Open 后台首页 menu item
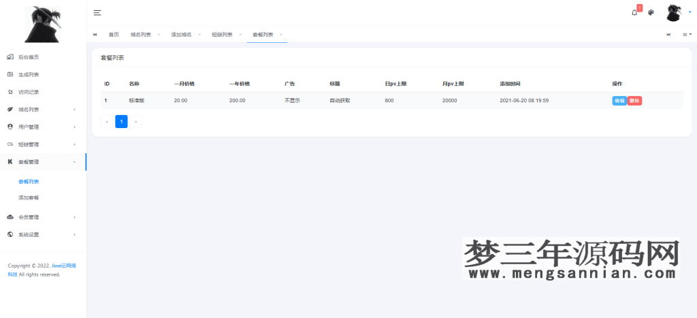 43,57
